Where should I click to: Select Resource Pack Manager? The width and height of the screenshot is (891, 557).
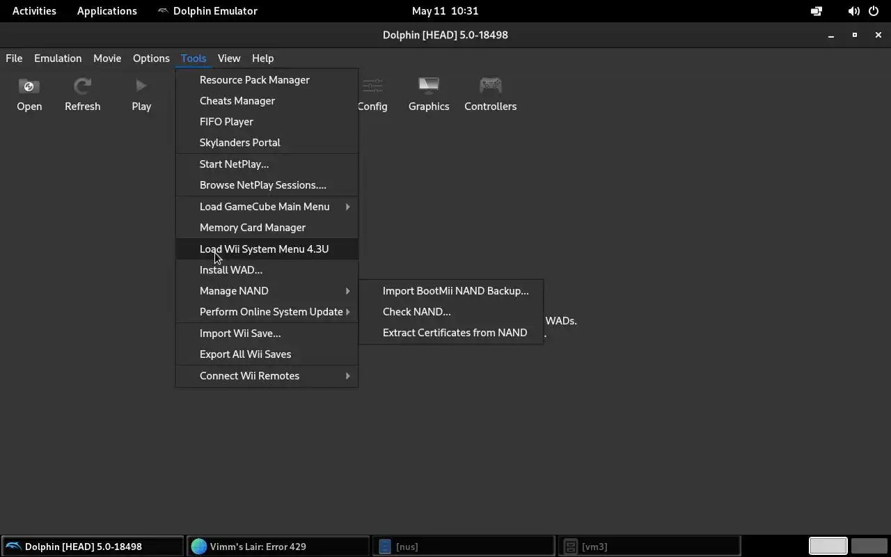pos(267,80)
